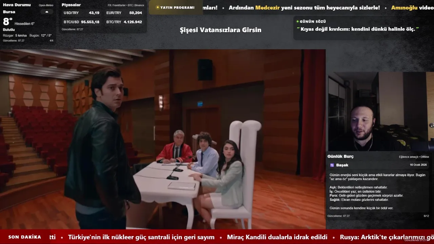Image resolution: width=434 pixels, height=244 pixels.
Task: Click the Bulutlu weather condition text
Action: point(9,30)
